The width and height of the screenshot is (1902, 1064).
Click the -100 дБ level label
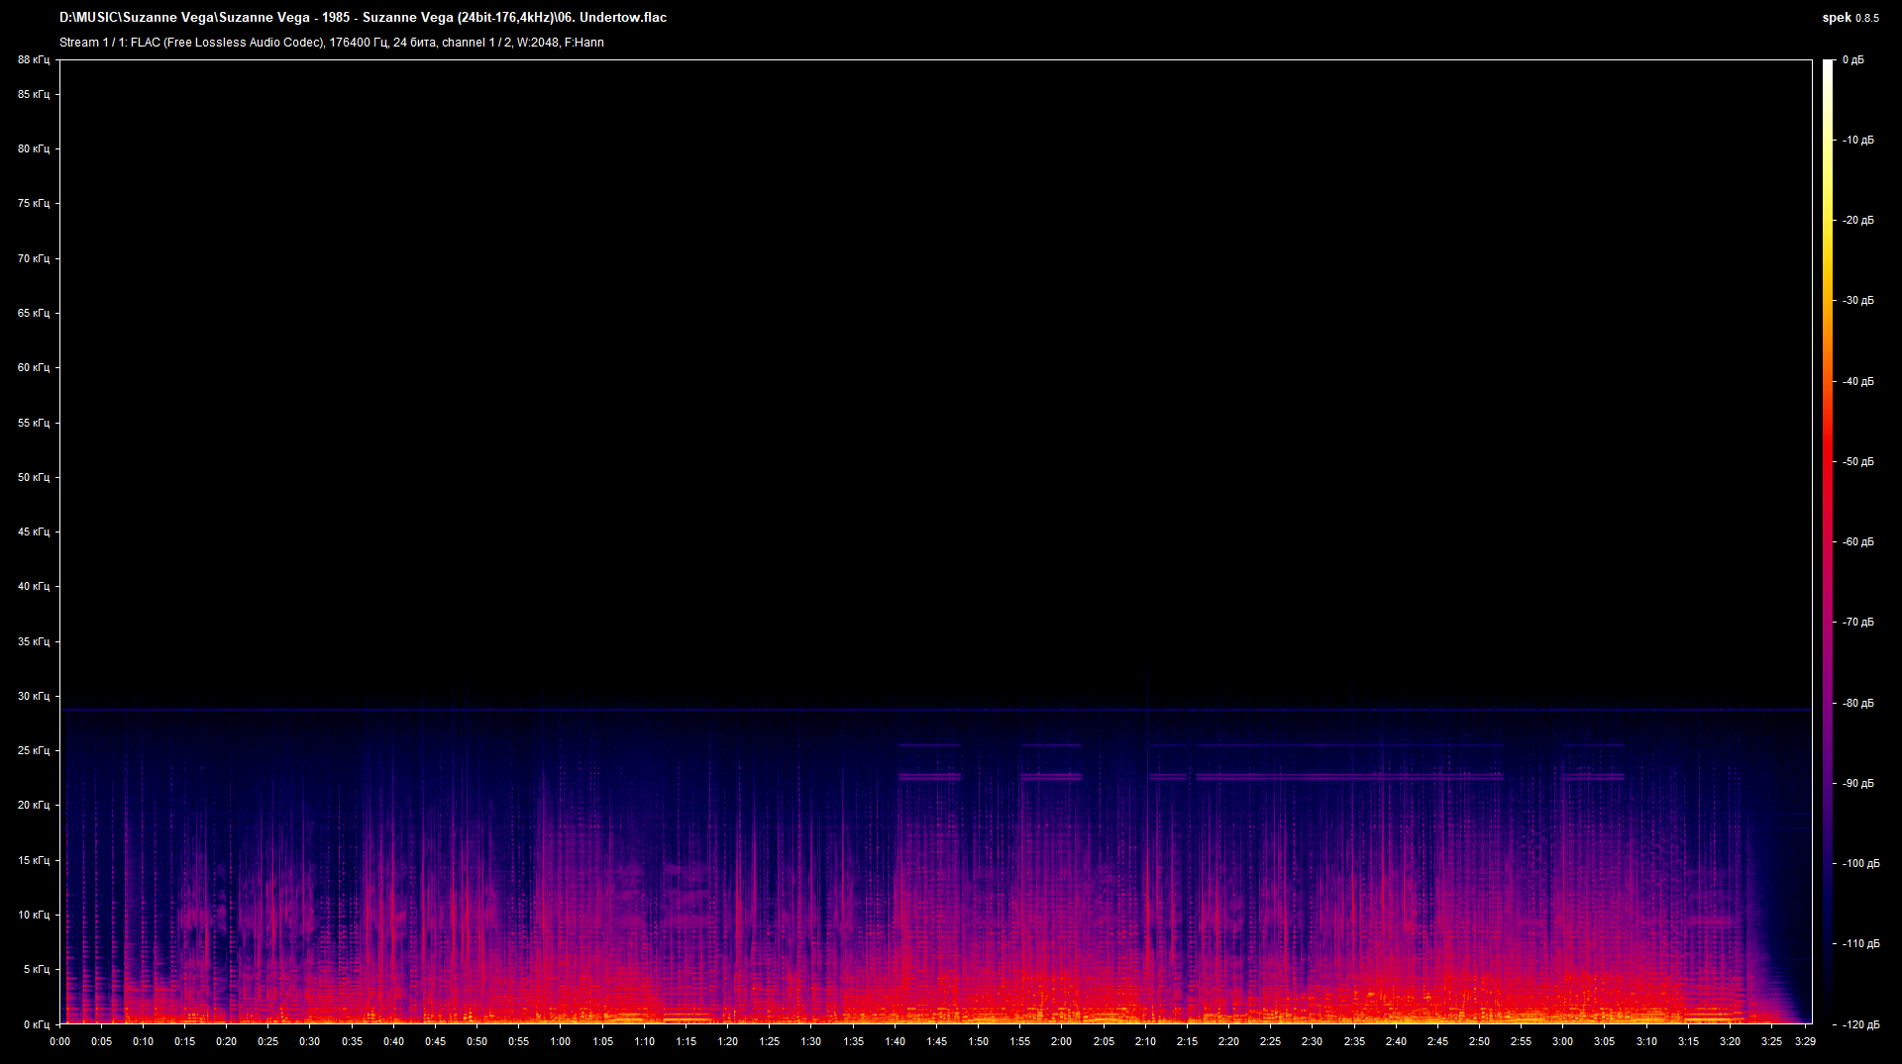pos(1861,864)
